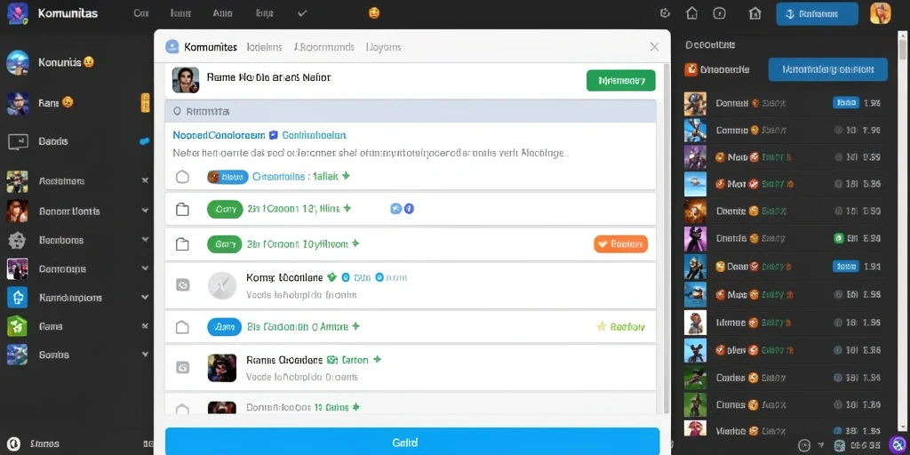Expand the Sonbs sidebar chevron
The height and width of the screenshot is (455, 910).
pyautogui.click(x=145, y=354)
